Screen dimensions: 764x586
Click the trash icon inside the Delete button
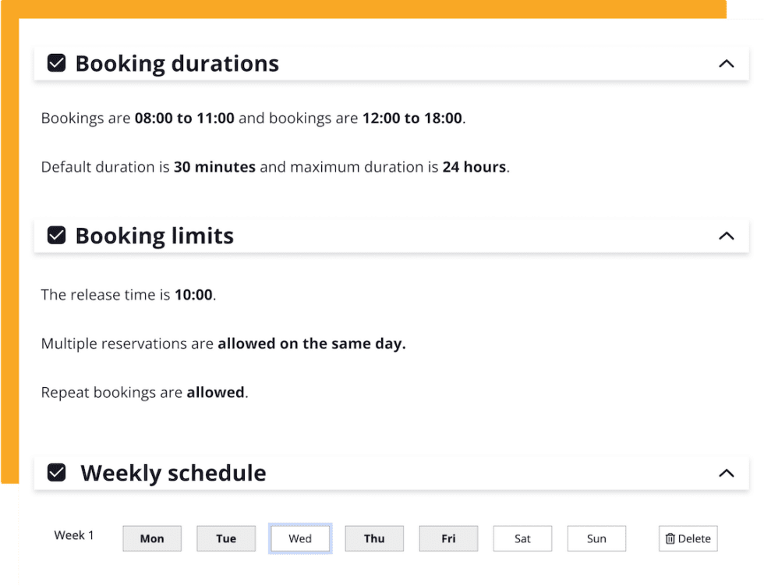tap(672, 538)
